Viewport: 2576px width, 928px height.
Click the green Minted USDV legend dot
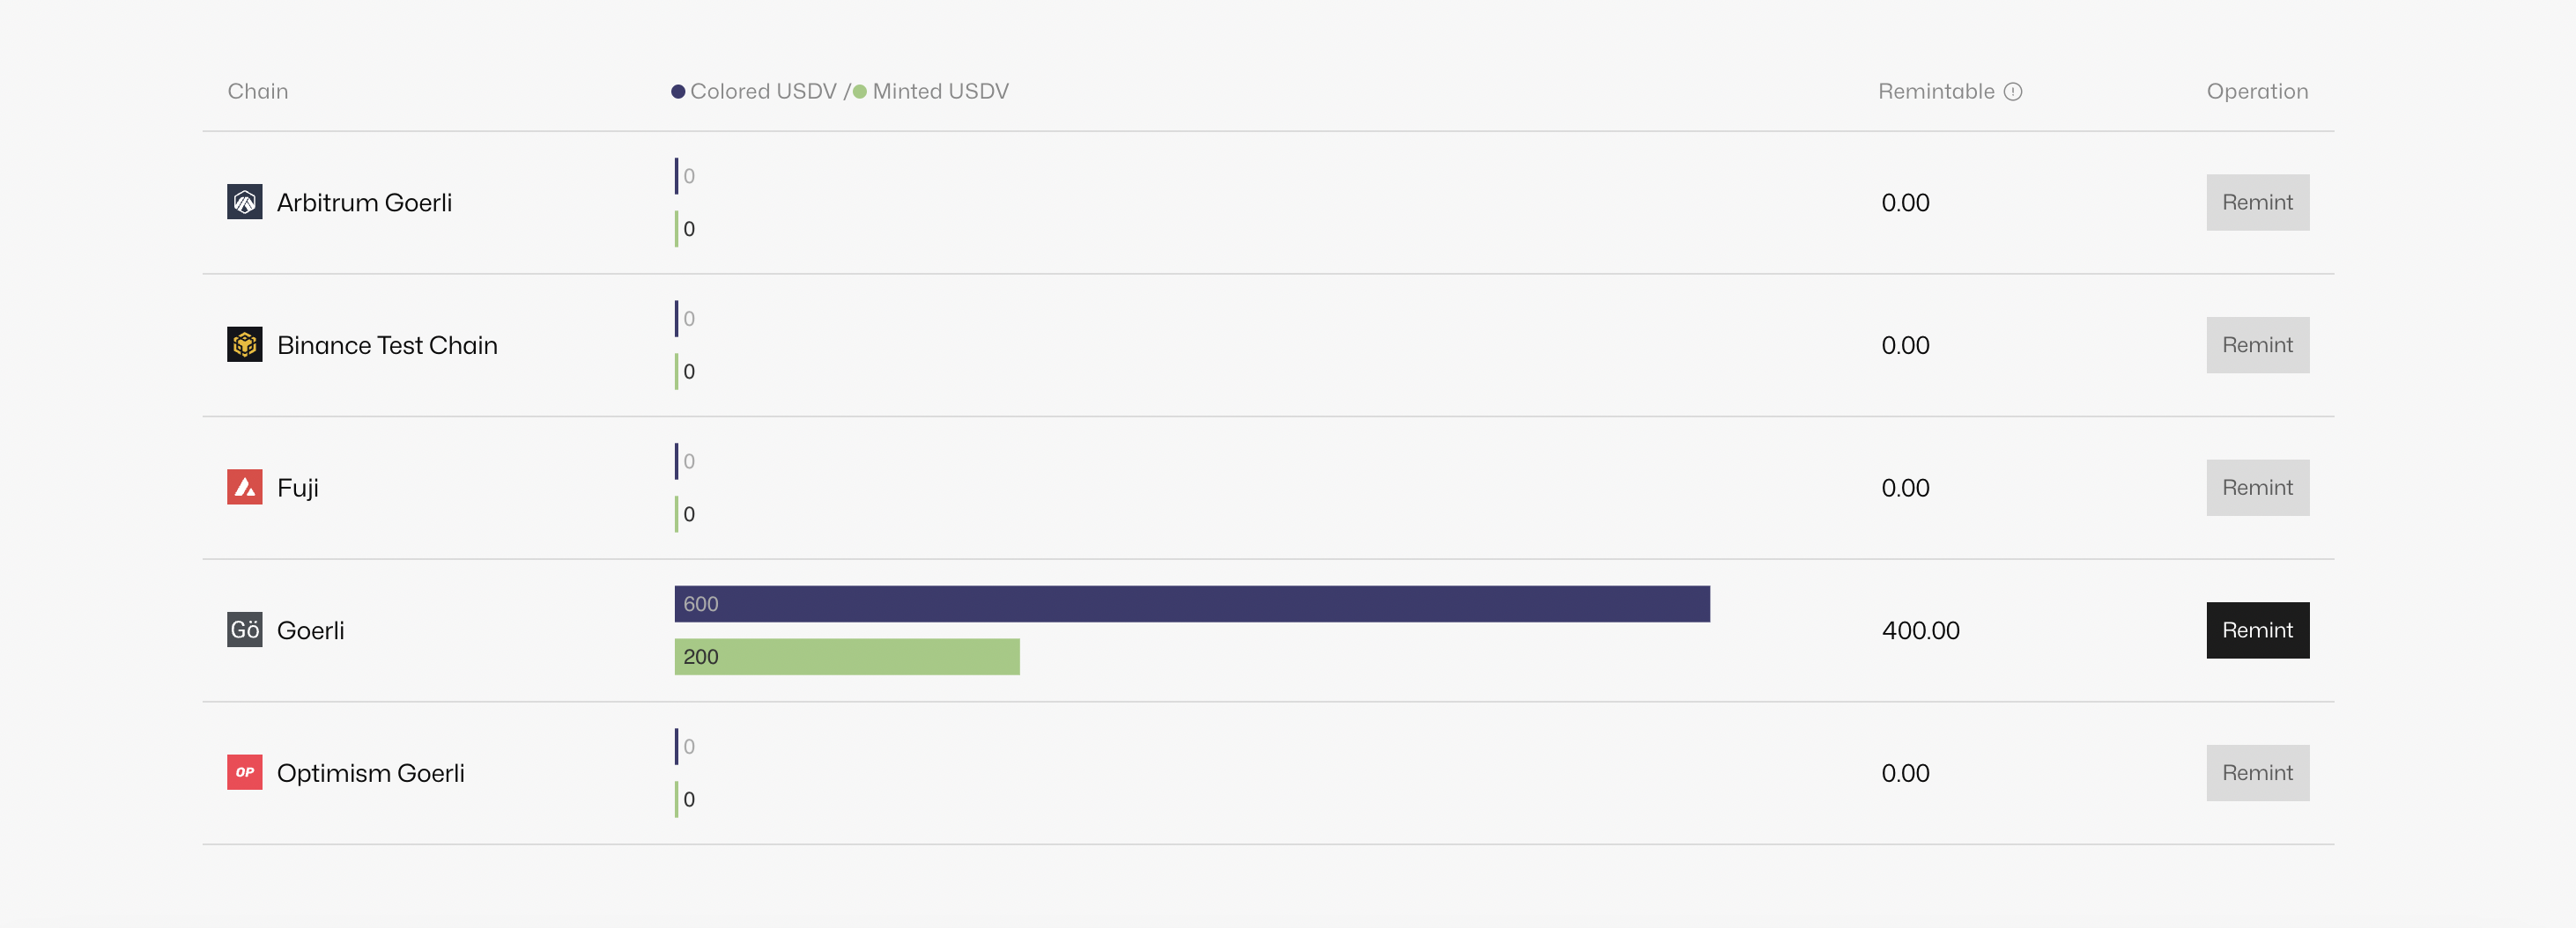[x=860, y=92]
